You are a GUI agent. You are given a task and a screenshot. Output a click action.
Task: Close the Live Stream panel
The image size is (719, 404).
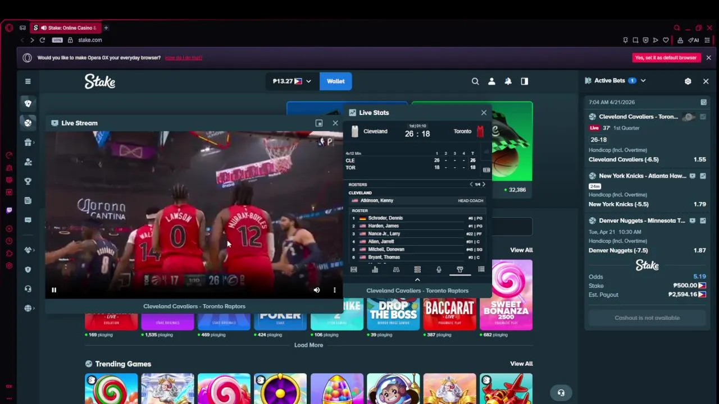coord(335,123)
